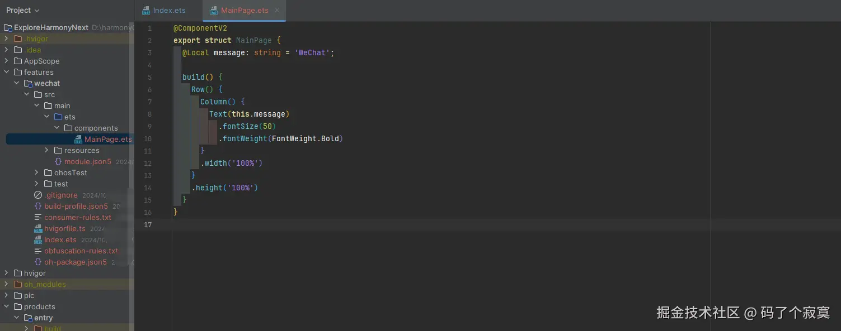Expand the AppScope folder
This screenshot has height=331, width=841.
click(6, 61)
